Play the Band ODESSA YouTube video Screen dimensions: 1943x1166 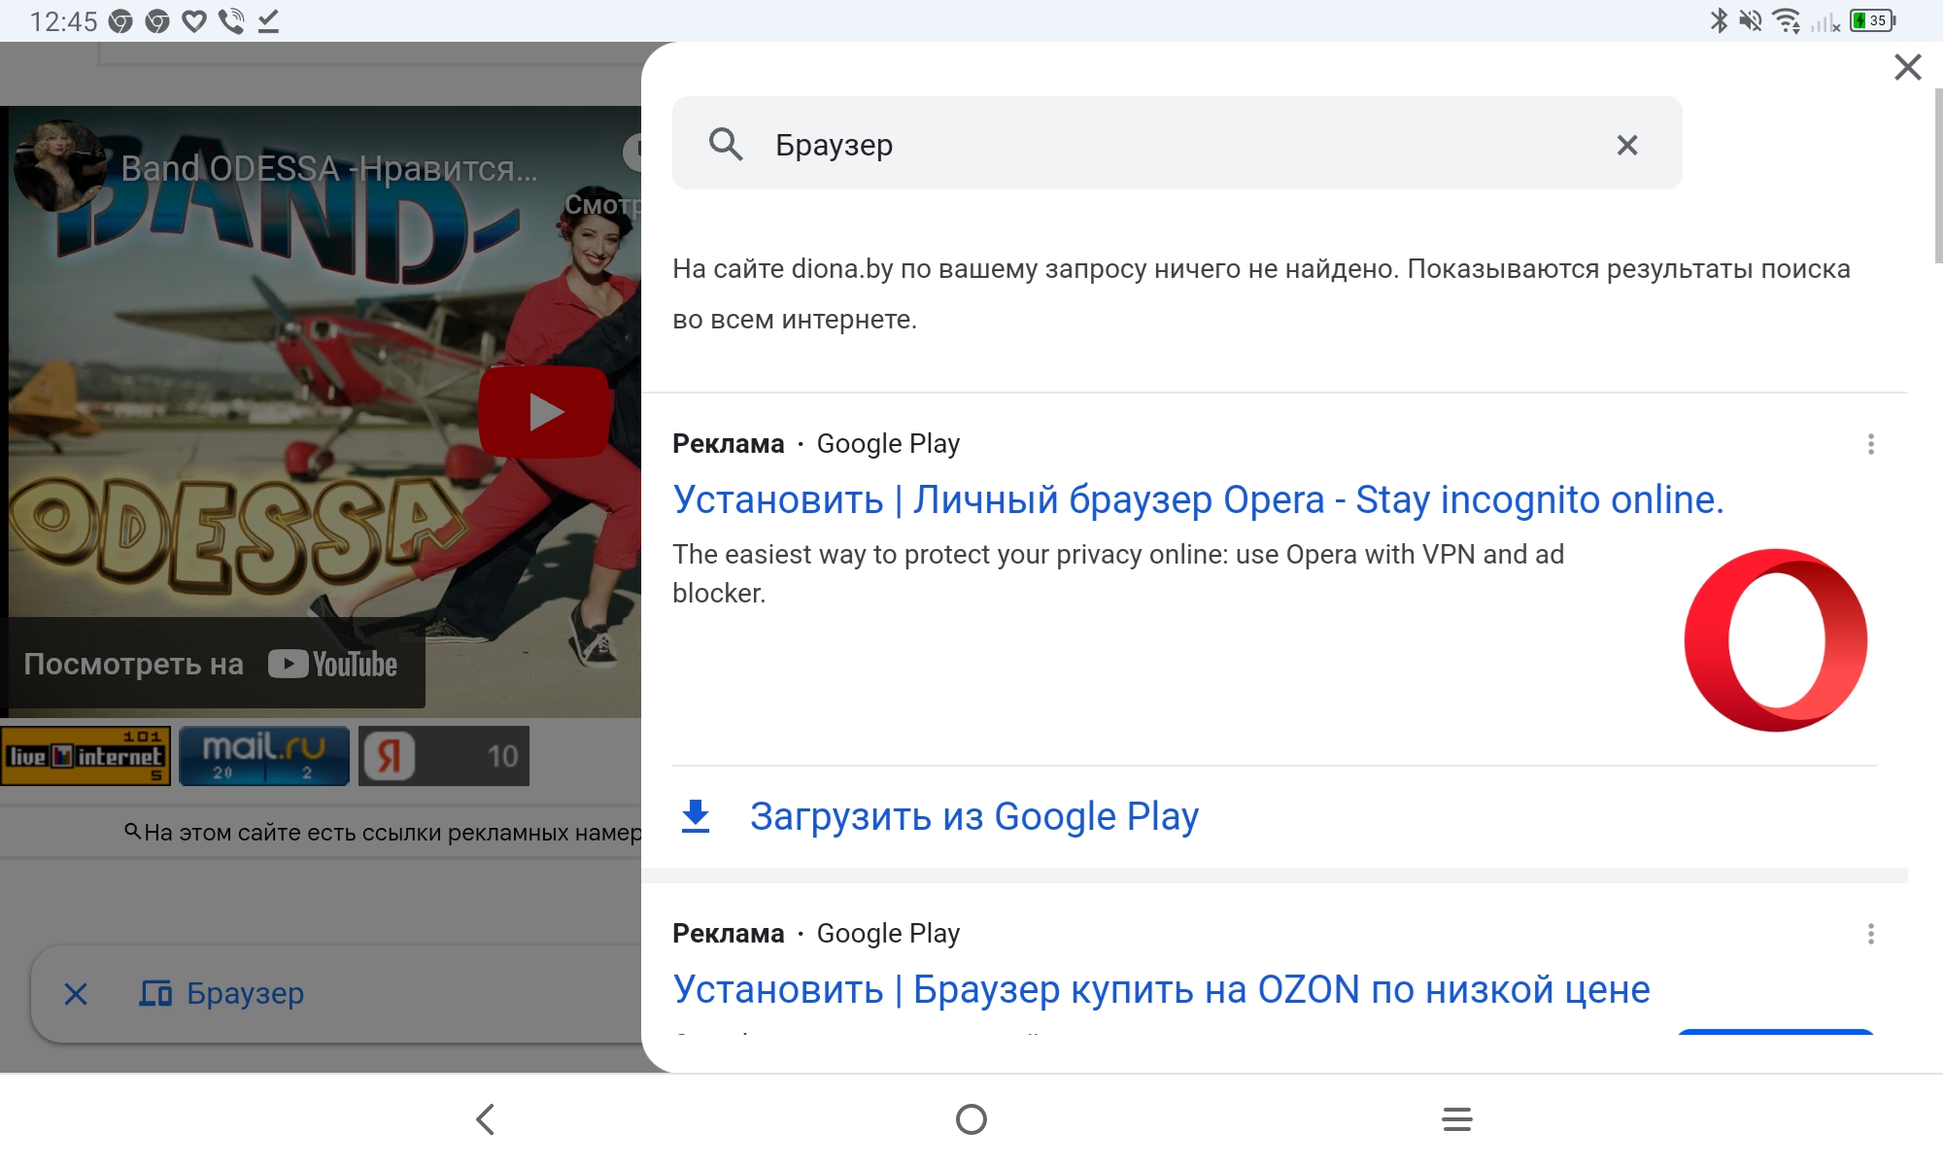tap(544, 412)
